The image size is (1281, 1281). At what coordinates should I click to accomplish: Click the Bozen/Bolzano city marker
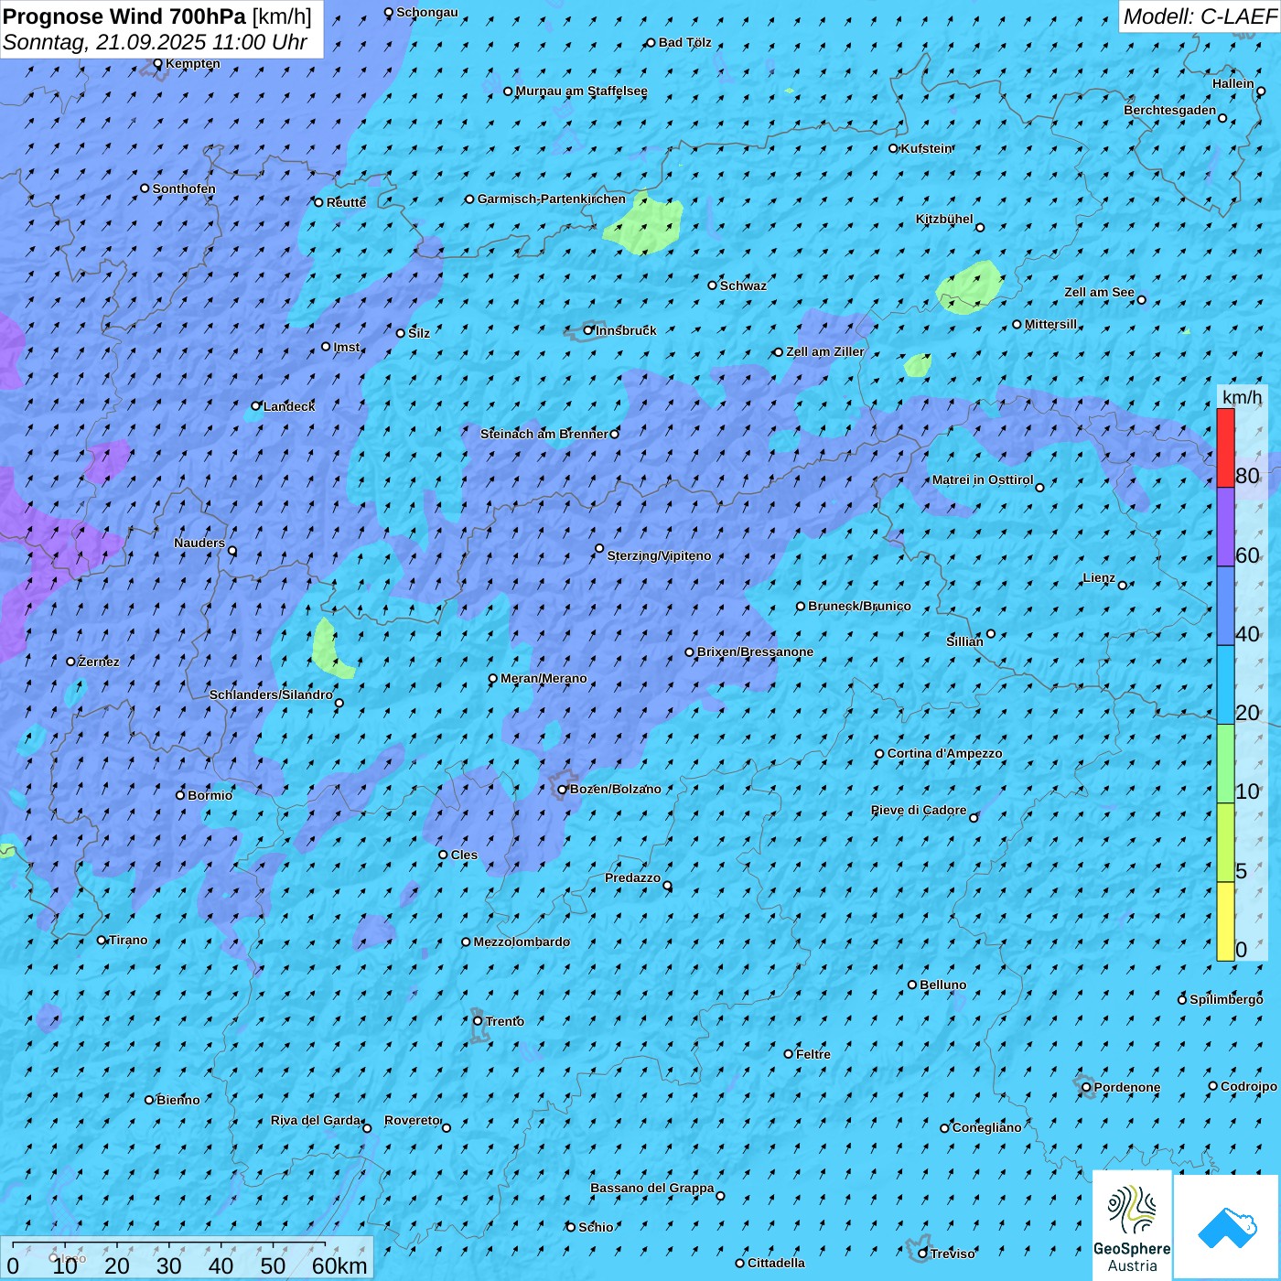(563, 790)
